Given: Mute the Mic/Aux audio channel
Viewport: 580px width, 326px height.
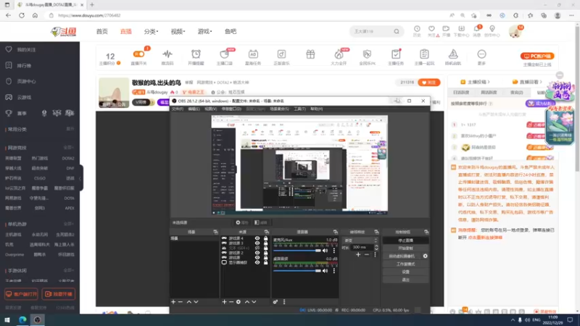Looking at the screenshot, I should (325, 251).
